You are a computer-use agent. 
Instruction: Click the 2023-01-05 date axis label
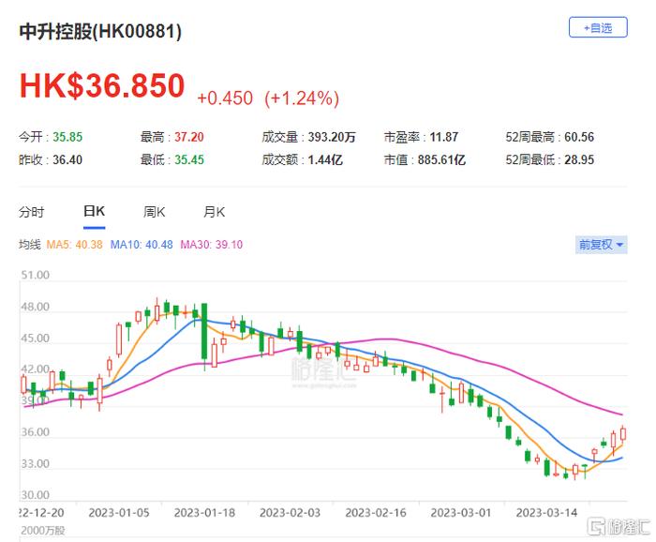coord(119,513)
